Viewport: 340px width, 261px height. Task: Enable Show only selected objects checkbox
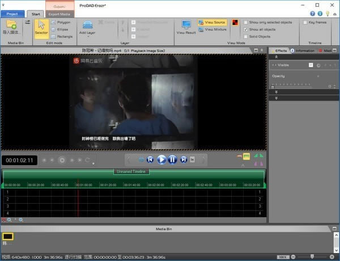tap(245, 22)
